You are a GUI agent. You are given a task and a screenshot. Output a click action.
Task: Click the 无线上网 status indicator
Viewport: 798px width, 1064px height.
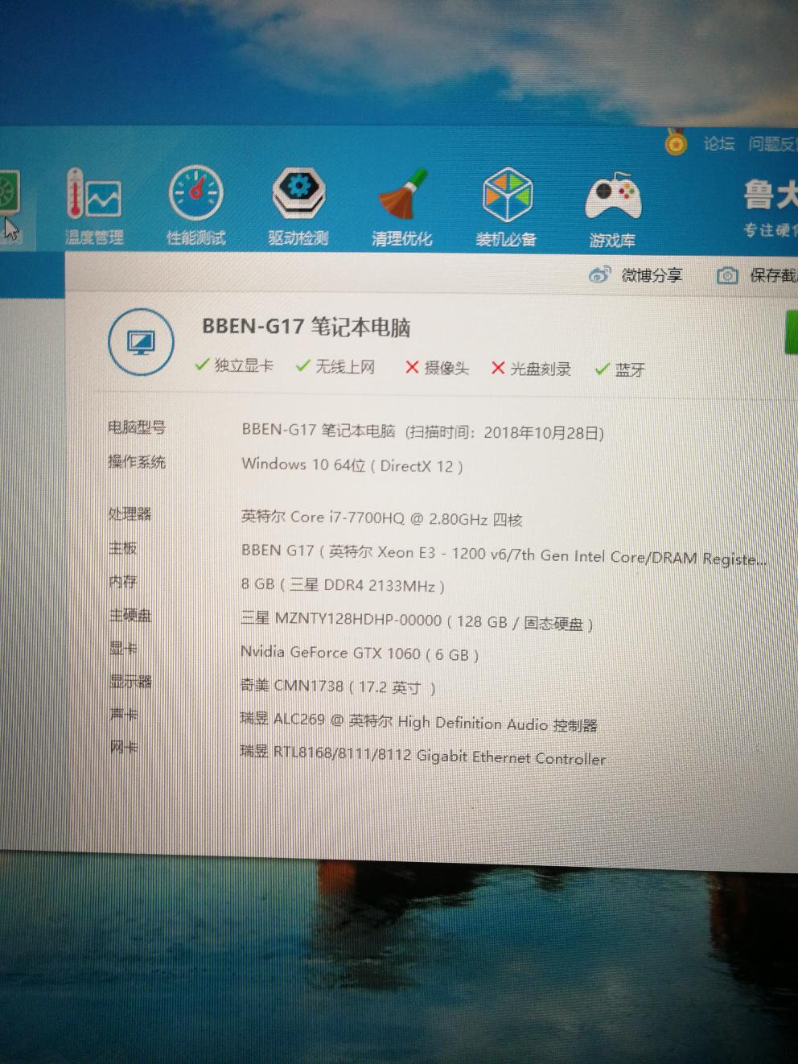point(335,367)
